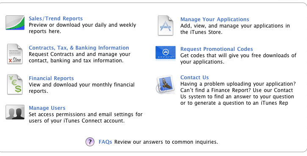Click the 'Set access permissions and email settings' description
Viewport: 307px width, 156px height.
(x=86, y=117)
